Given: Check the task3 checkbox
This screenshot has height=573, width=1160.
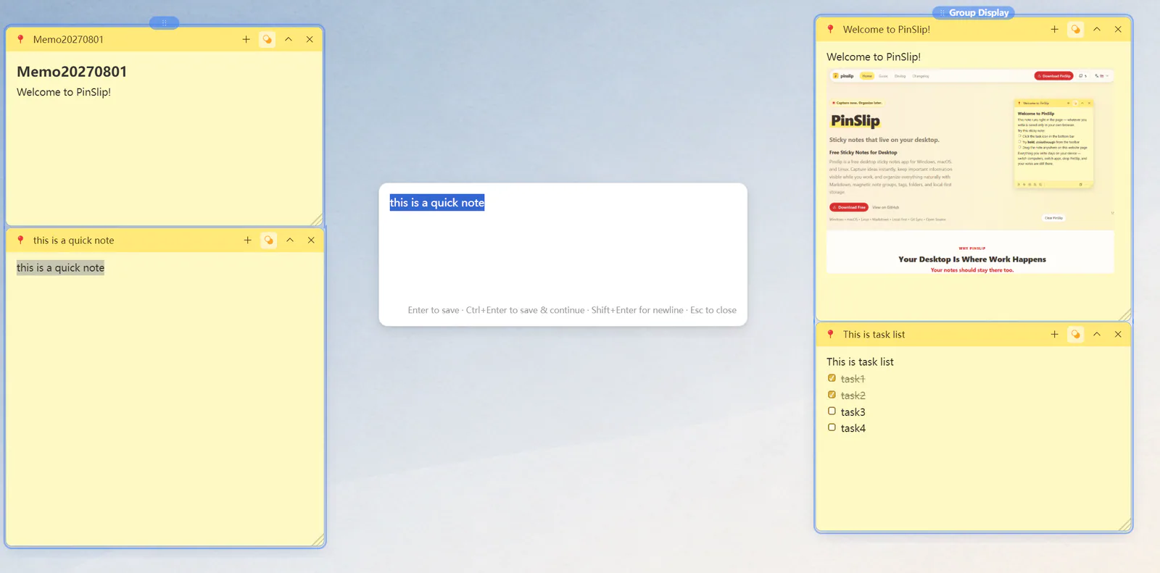Looking at the screenshot, I should click(832, 411).
